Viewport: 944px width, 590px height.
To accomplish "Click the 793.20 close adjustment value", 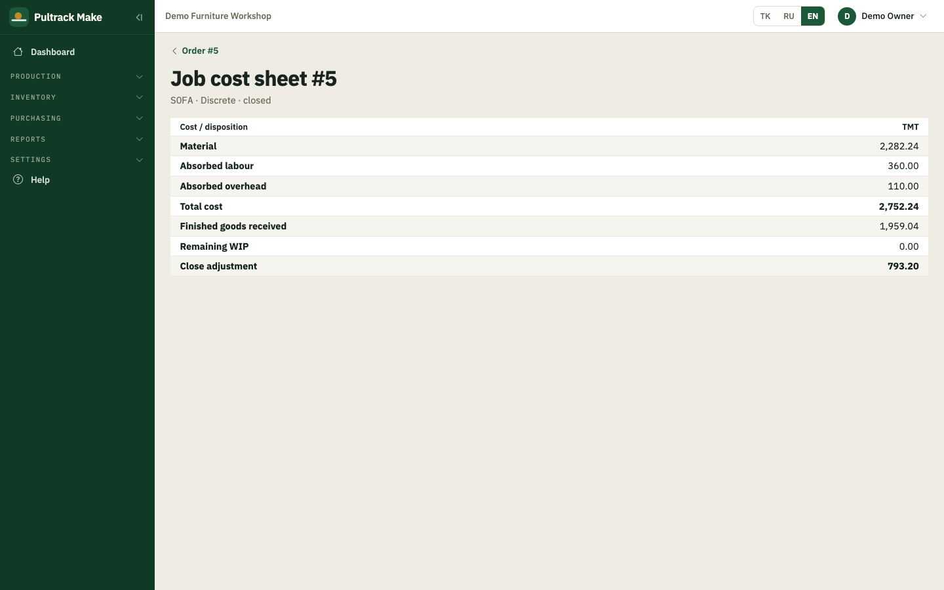I will coord(903,266).
